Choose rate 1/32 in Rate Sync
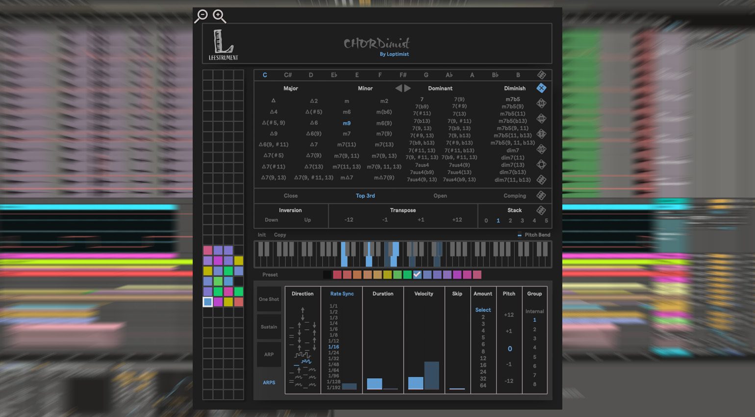The height and width of the screenshot is (417, 755). coord(333,359)
